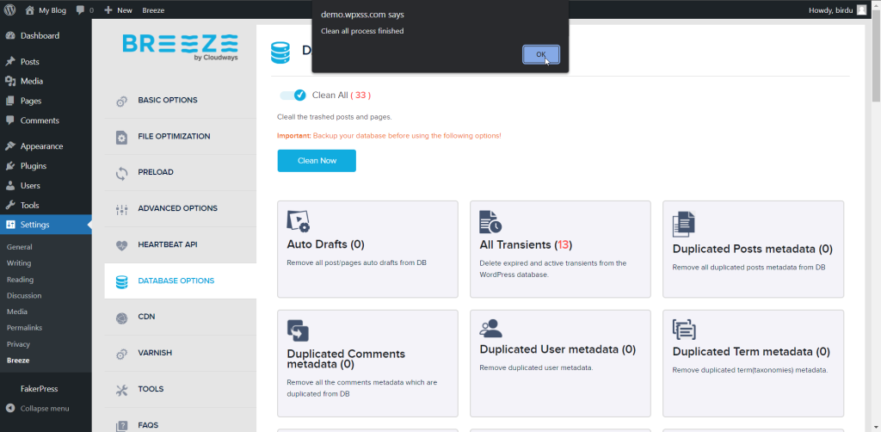Click the Varnish gear icon
The width and height of the screenshot is (881, 432).
point(121,355)
